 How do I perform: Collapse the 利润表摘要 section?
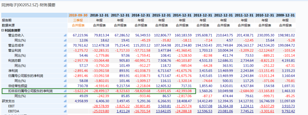(x=3, y=30)
